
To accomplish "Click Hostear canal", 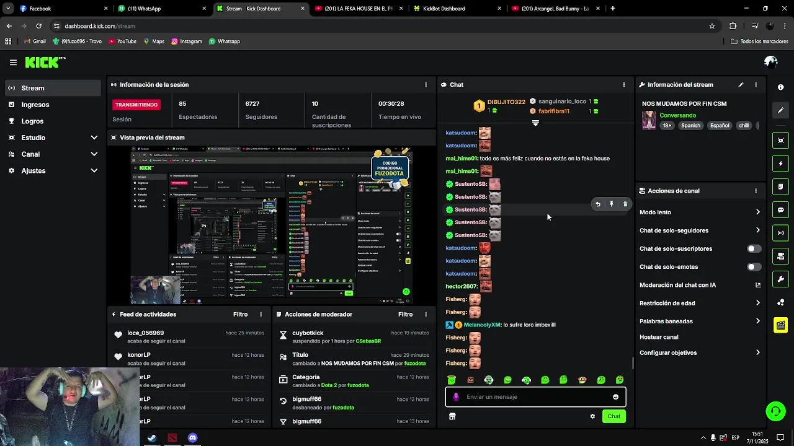I will click(x=659, y=337).
